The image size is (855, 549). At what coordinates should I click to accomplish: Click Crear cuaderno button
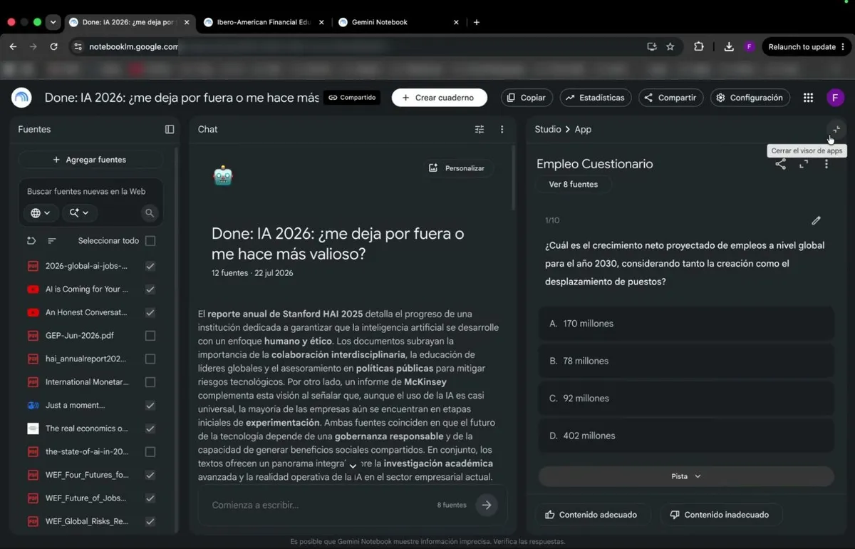(439, 98)
